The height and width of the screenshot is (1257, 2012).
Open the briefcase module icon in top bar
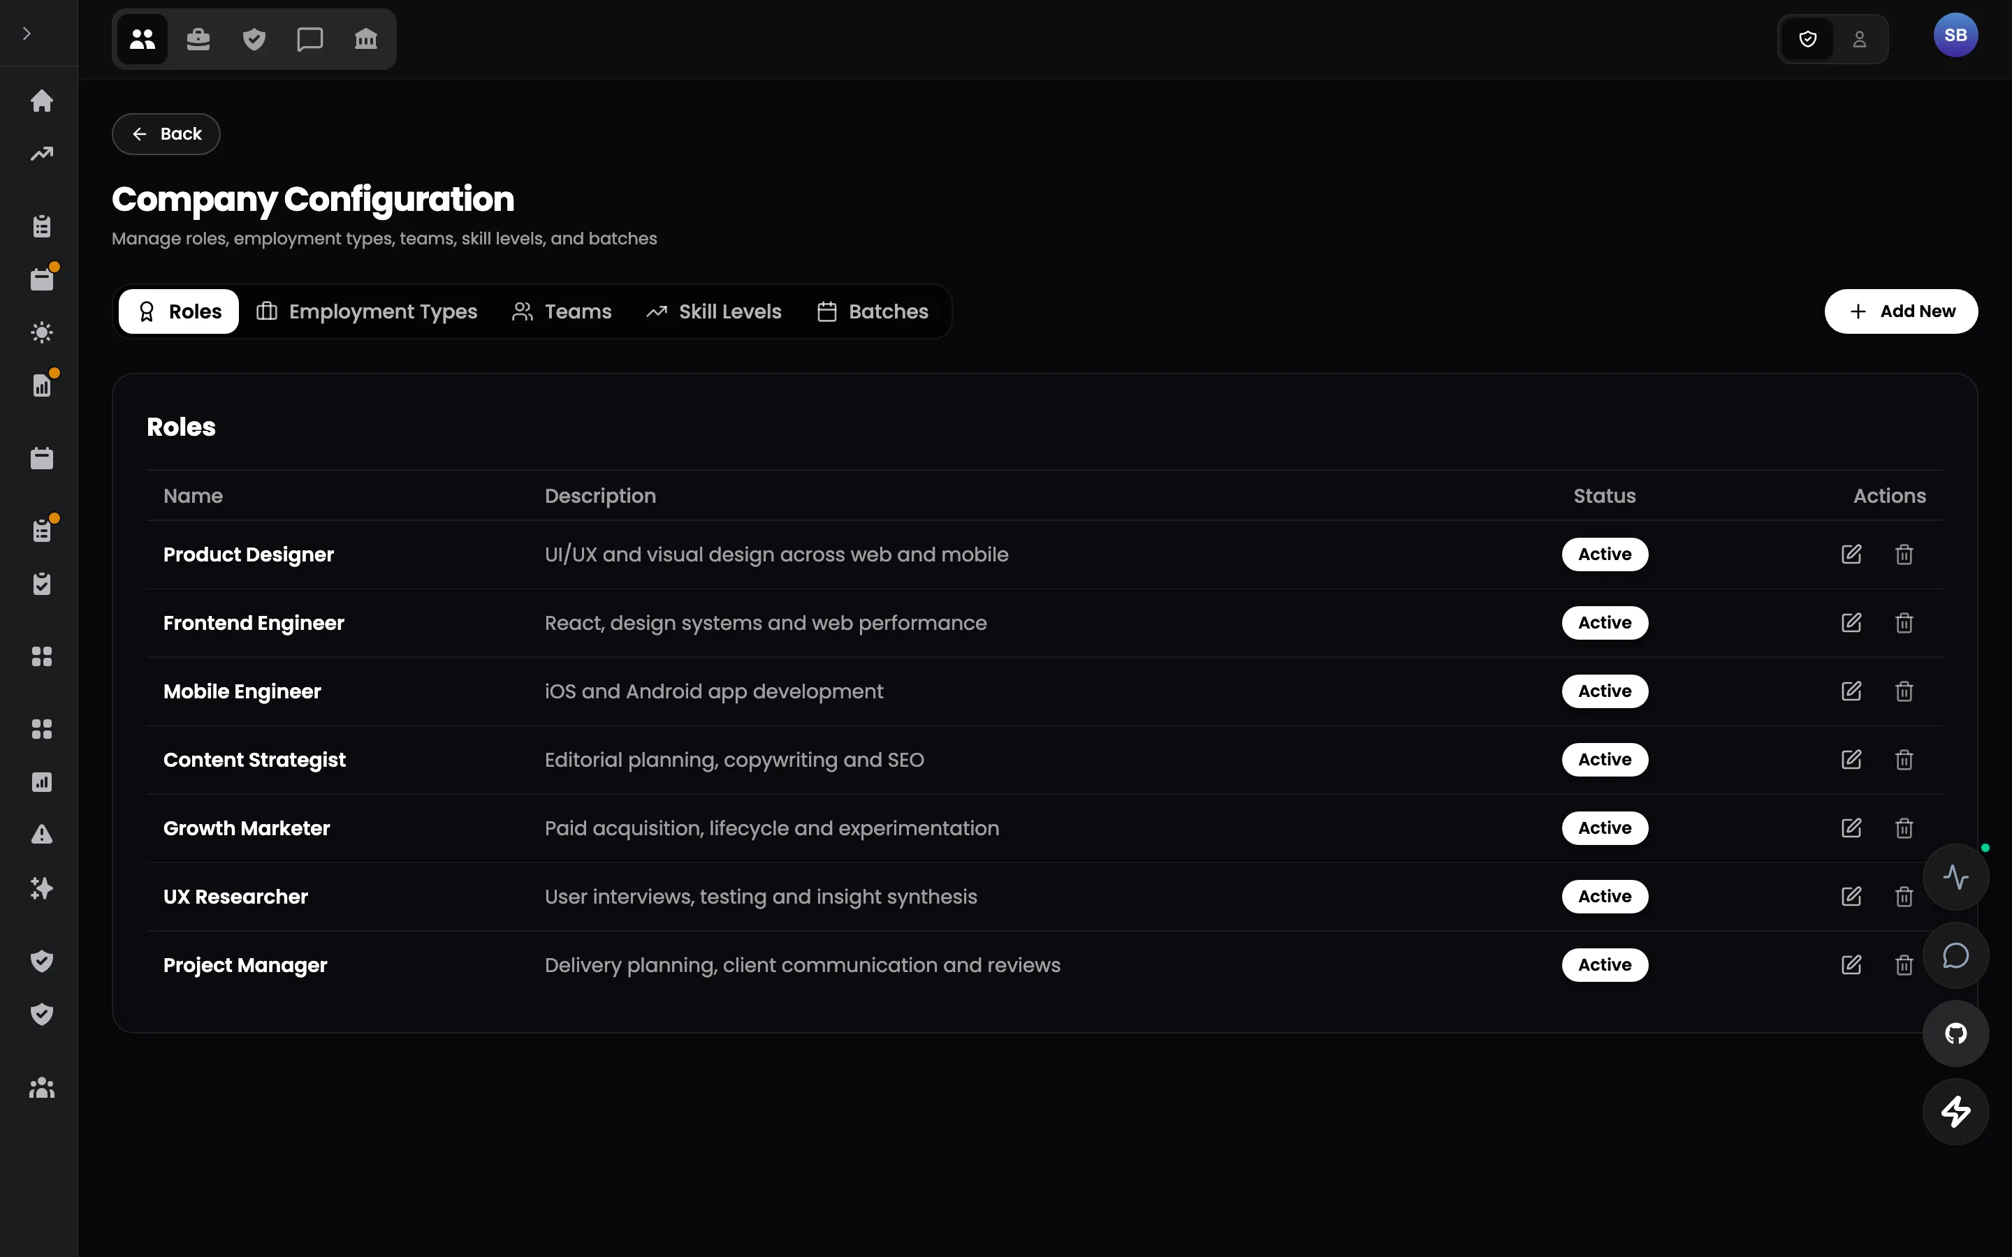[x=198, y=39]
